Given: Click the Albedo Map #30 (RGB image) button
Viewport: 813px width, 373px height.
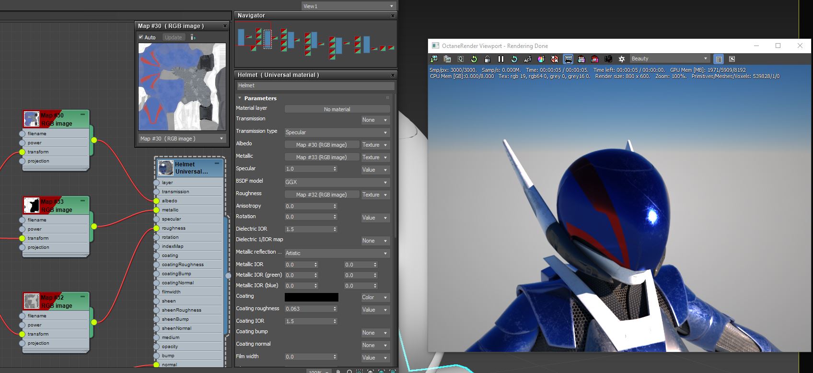Looking at the screenshot, I should (322, 145).
